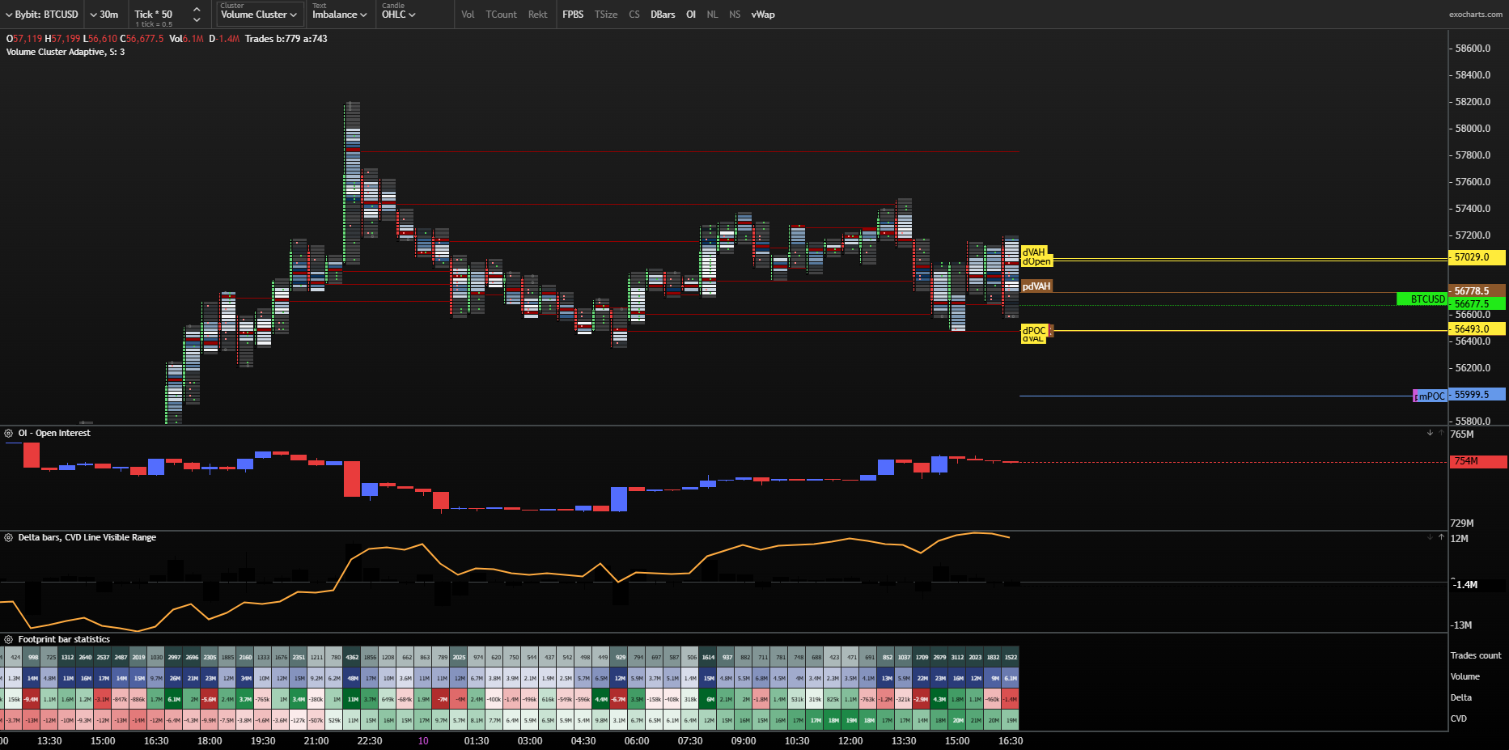Increase the tick multiplier with up arrow
This screenshot has height=750, width=1509.
point(197,9)
